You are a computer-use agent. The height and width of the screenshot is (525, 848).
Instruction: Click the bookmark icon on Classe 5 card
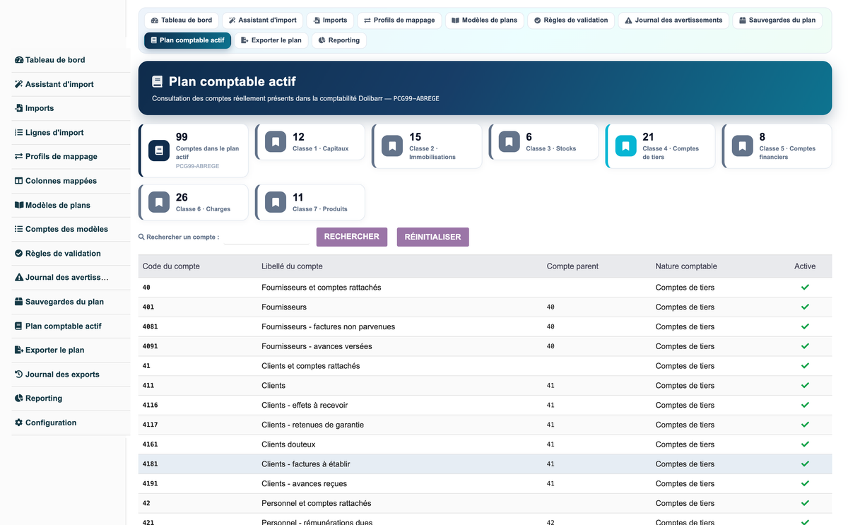point(742,146)
